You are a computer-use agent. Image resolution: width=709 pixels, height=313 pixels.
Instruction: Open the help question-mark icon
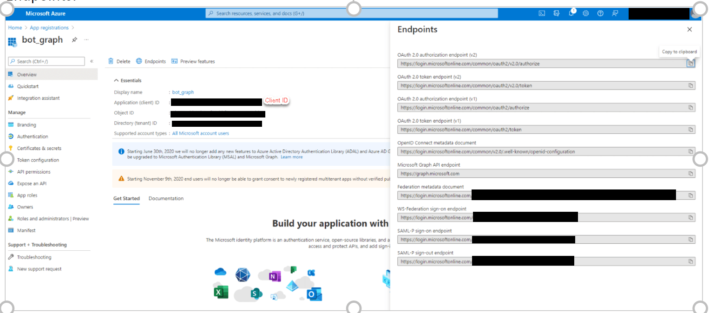pos(600,13)
